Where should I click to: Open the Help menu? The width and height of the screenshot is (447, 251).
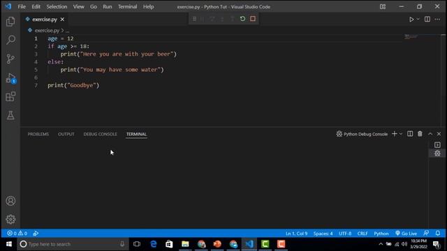coord(148,6)
